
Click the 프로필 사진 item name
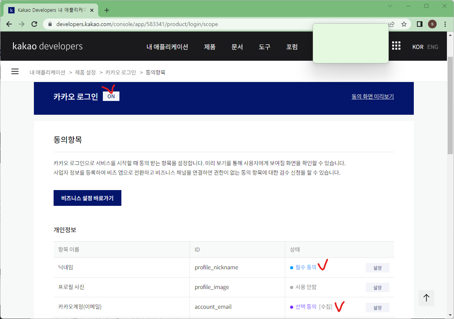pos(71,287)
